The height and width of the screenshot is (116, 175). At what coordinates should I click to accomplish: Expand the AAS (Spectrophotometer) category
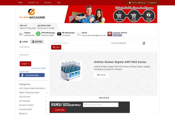[33, 88]
